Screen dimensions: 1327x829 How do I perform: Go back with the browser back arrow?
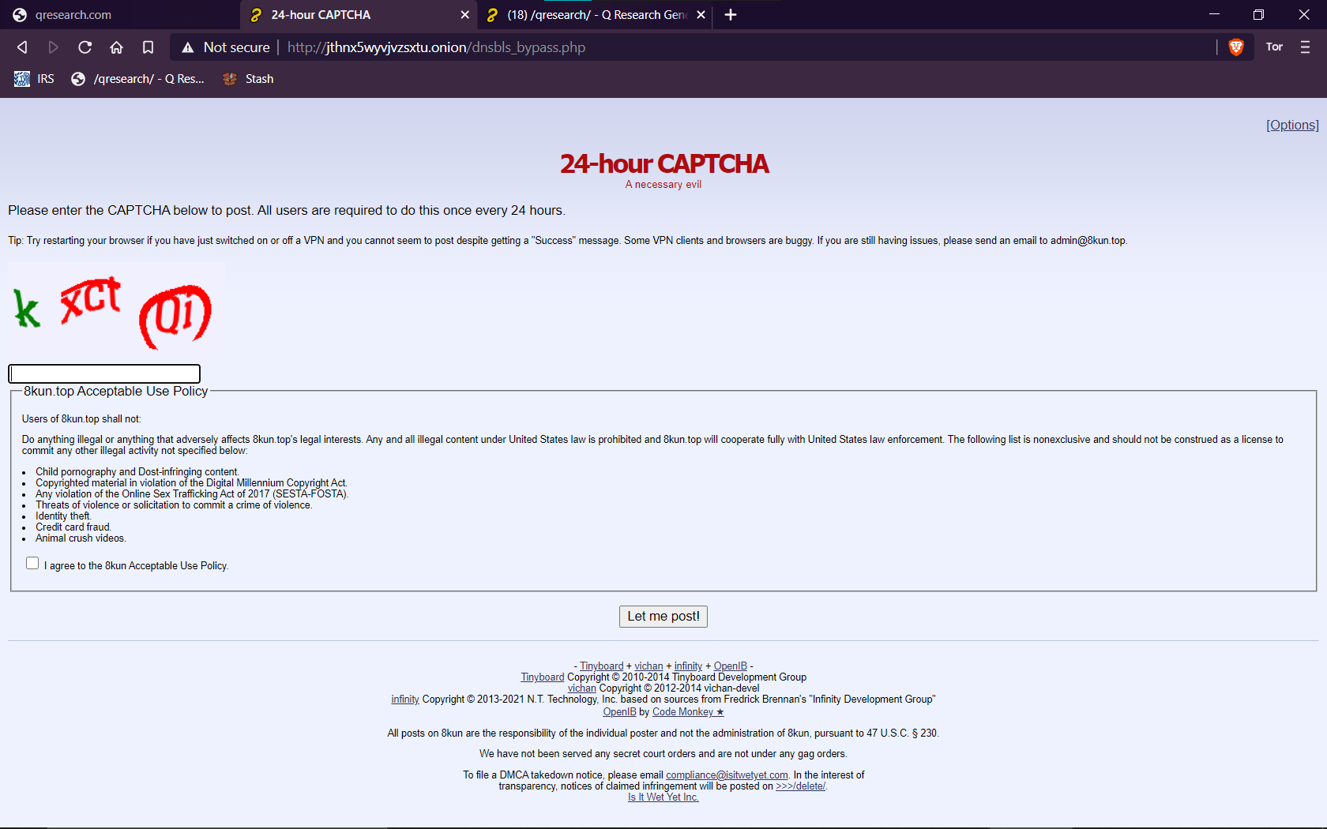pyautogui.click(x=22, y=47)
